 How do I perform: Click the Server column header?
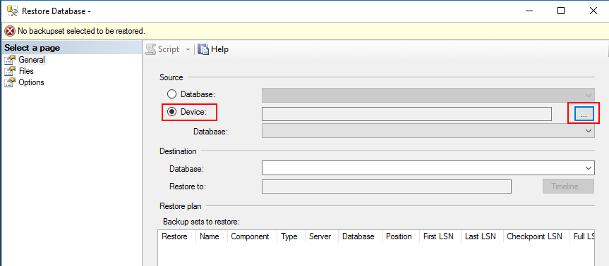(320, 236)
